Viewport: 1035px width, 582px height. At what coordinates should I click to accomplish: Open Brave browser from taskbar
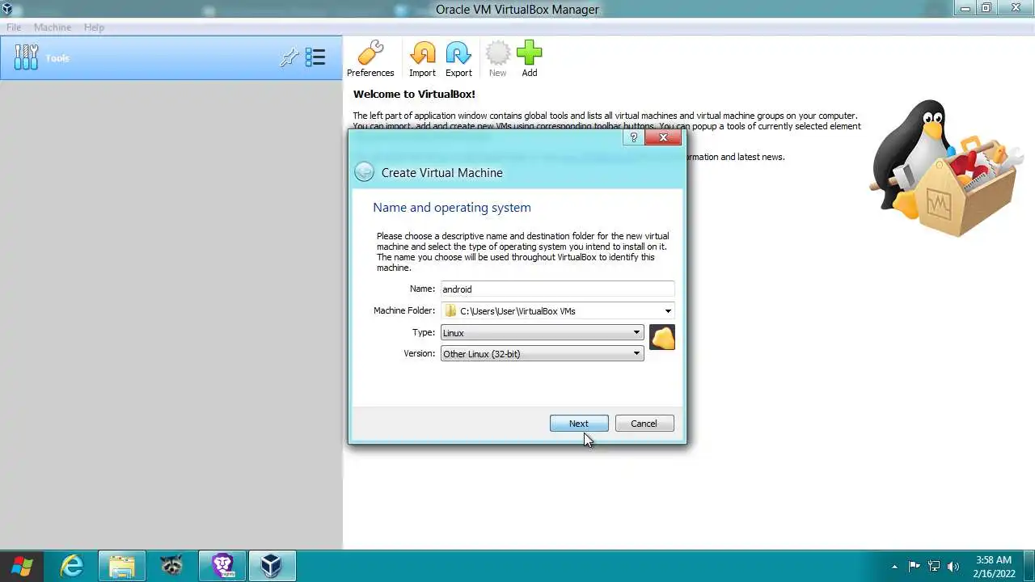coord(222,566)
